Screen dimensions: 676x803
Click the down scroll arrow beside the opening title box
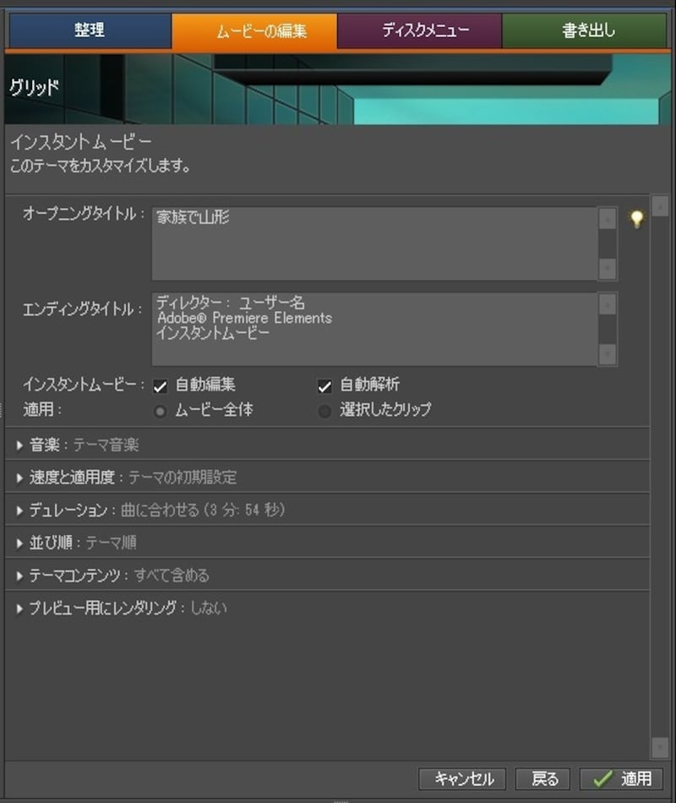coord(607,269)
